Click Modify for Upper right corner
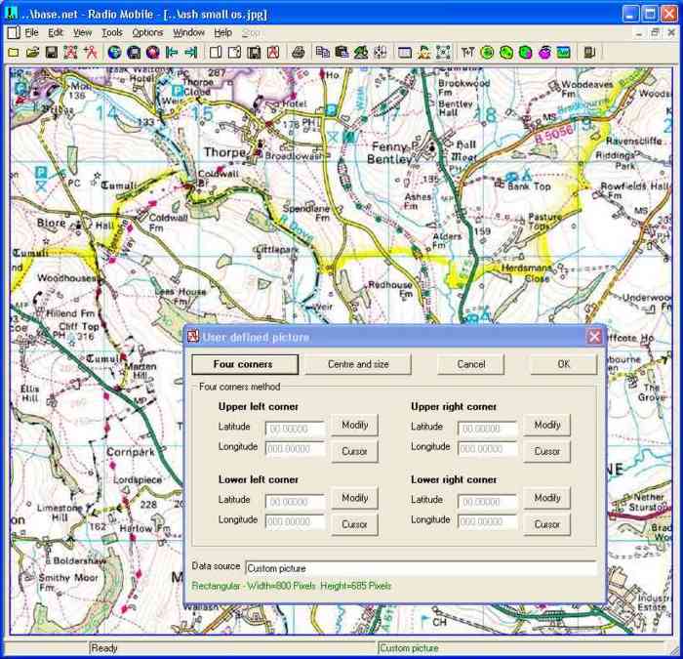683x659 pixels. 547,425
